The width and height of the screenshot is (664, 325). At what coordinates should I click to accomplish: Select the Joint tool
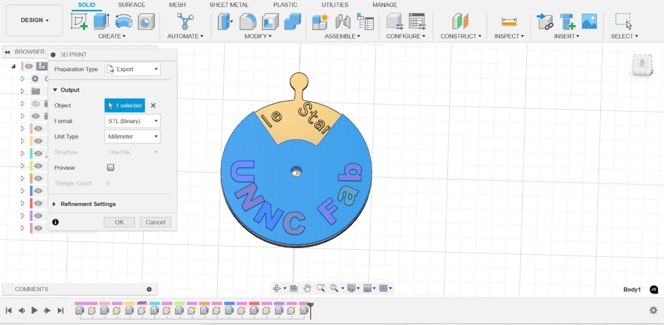(x=343, y=21)
